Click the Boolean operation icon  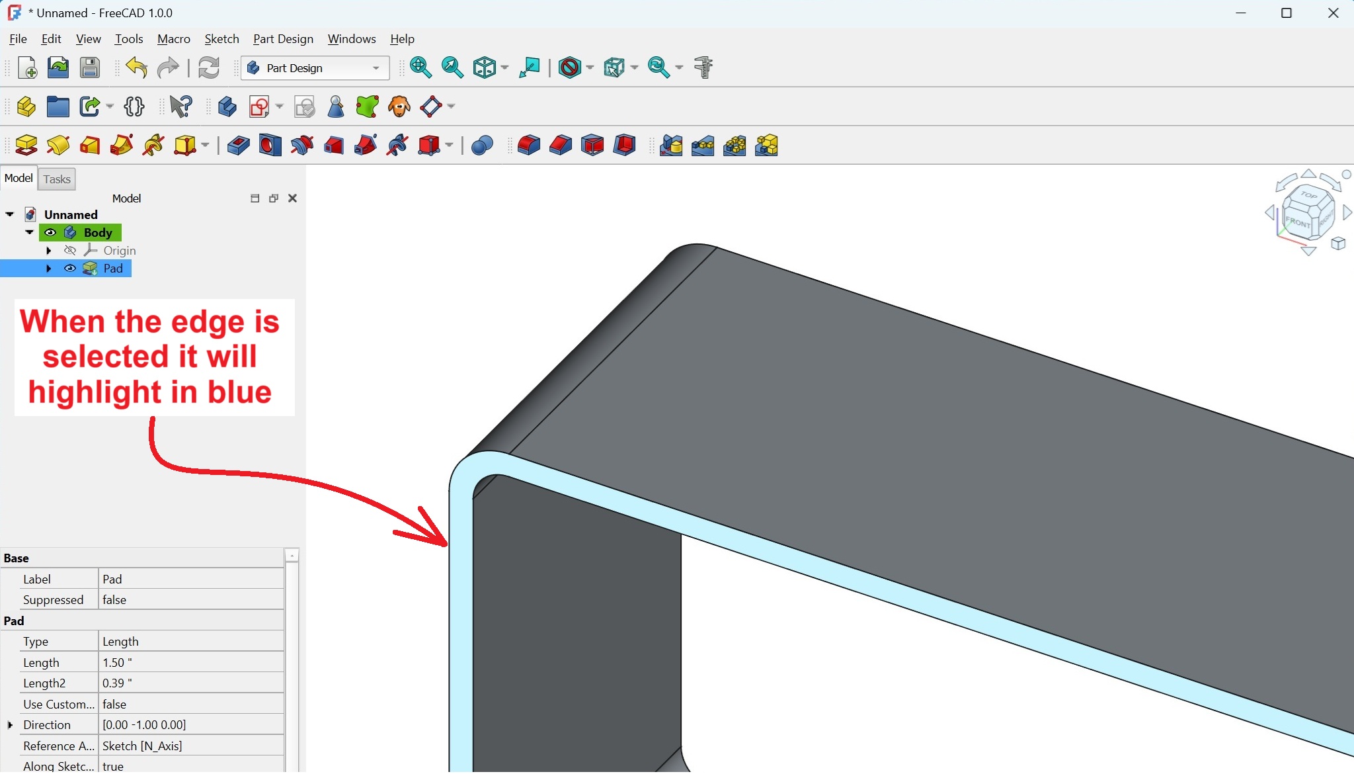(x=482, y=145)
